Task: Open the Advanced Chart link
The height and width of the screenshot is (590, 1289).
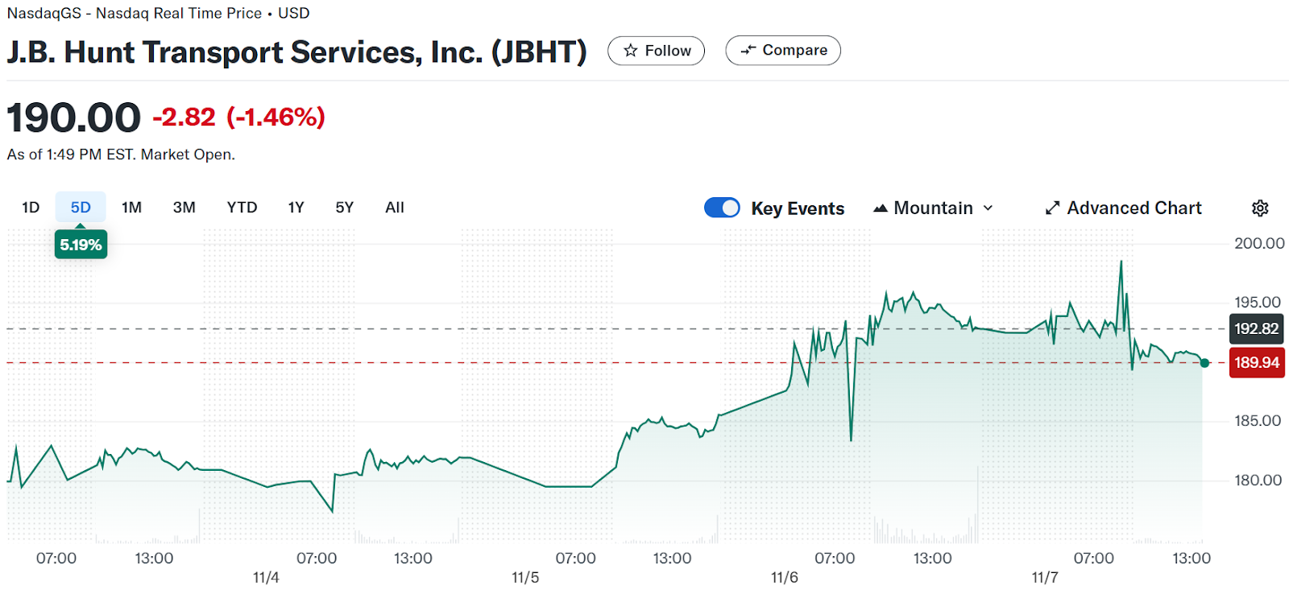Action: (1123, 208)
